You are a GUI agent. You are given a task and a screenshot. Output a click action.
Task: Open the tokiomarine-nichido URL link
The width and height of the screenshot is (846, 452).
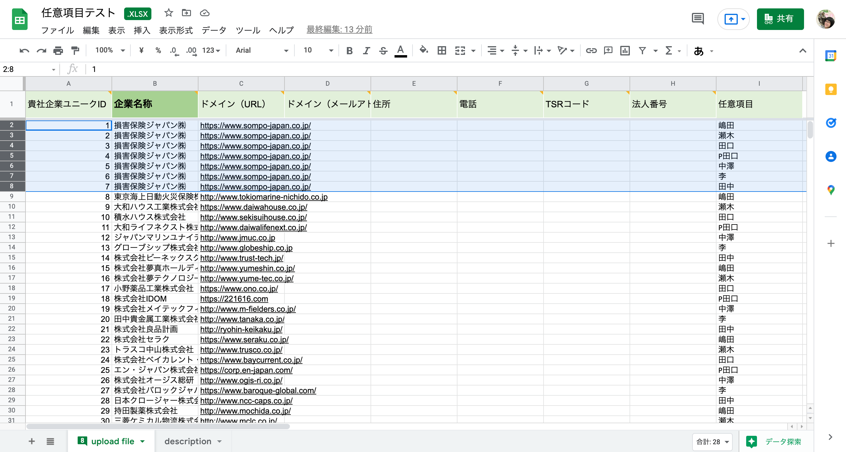[x=264, y=197]
